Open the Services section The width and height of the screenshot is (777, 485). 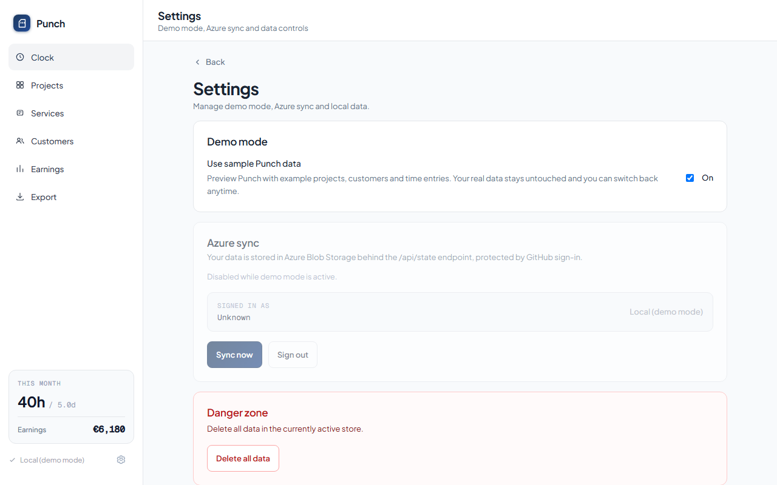click(x=71, y=113)
